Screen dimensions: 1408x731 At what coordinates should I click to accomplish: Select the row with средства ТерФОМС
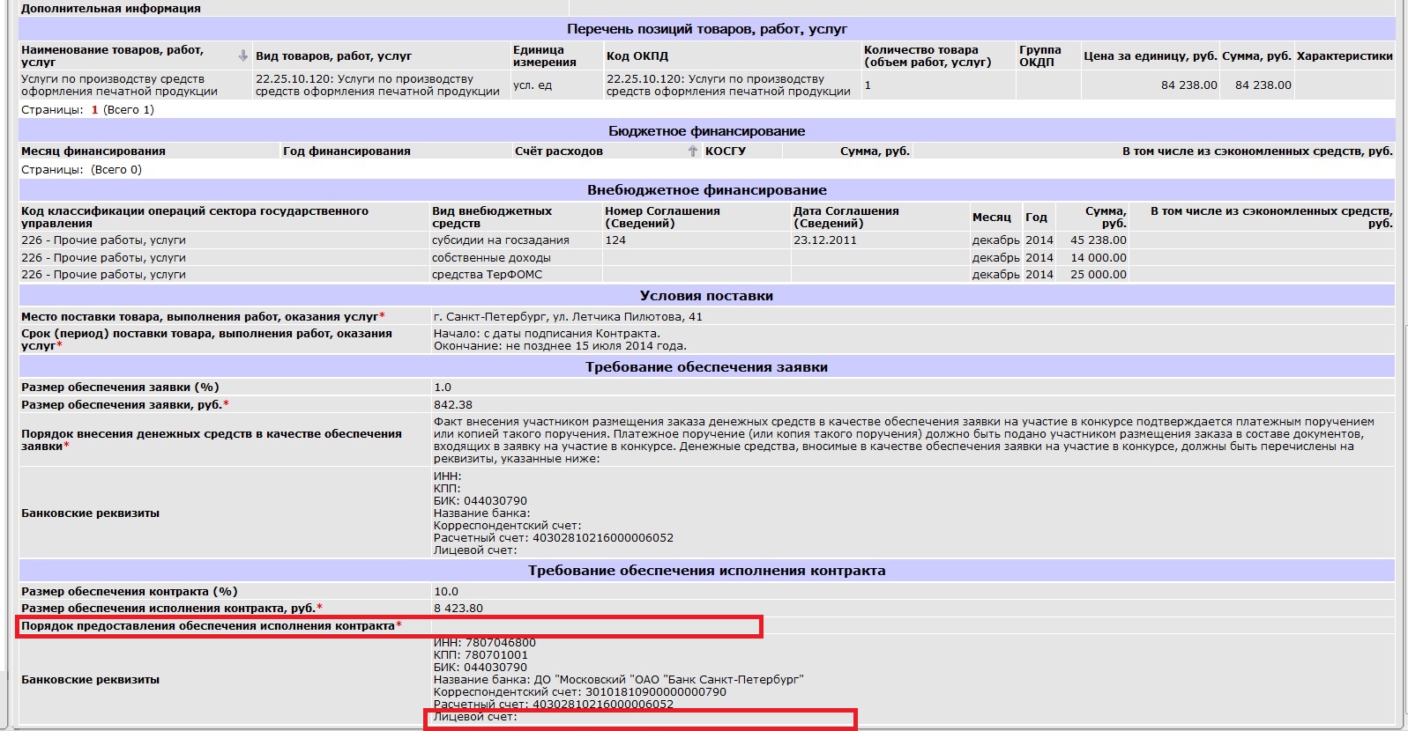pyautogui.click(x=706, y=275)
